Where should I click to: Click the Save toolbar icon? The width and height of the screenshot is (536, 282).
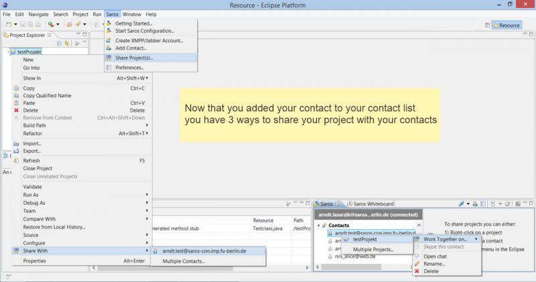pos(23,24)
